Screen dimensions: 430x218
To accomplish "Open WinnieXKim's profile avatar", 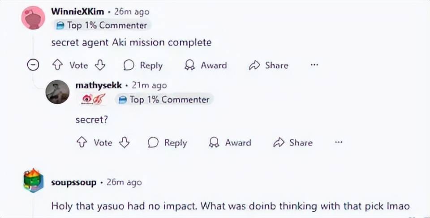I will tap(33, 18).
